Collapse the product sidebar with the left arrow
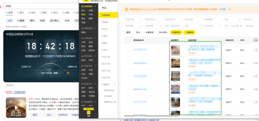259x121 pixels. click(x=121, y=8)
